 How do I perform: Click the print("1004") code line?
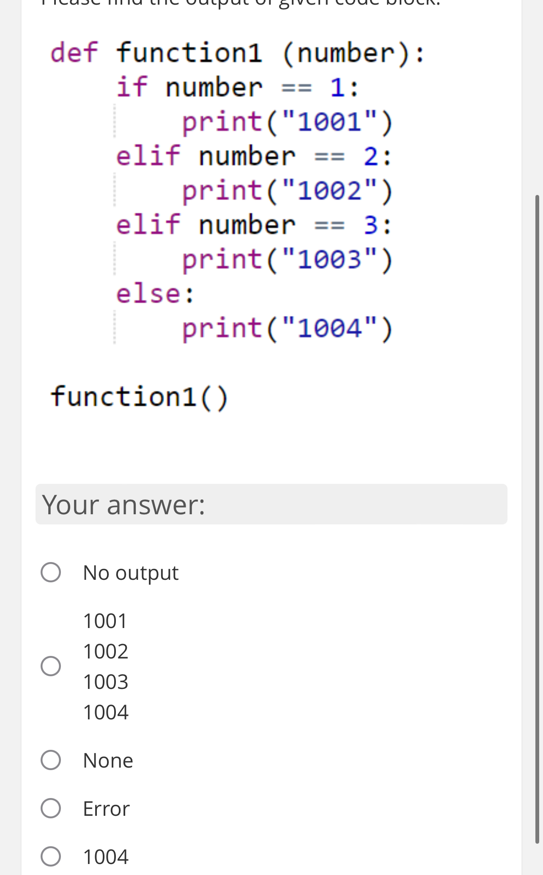[x=287, y=328]
